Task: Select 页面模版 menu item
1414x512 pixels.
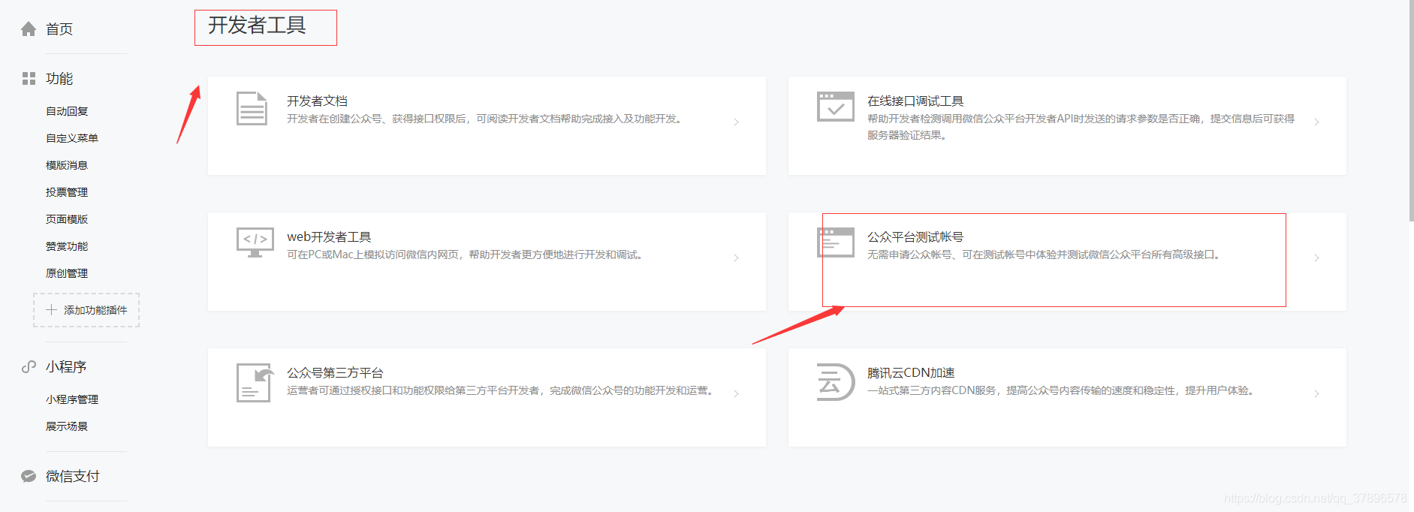Action: [67, 219]
